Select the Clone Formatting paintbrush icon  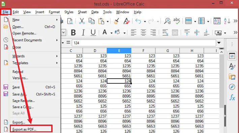(116, 21)
